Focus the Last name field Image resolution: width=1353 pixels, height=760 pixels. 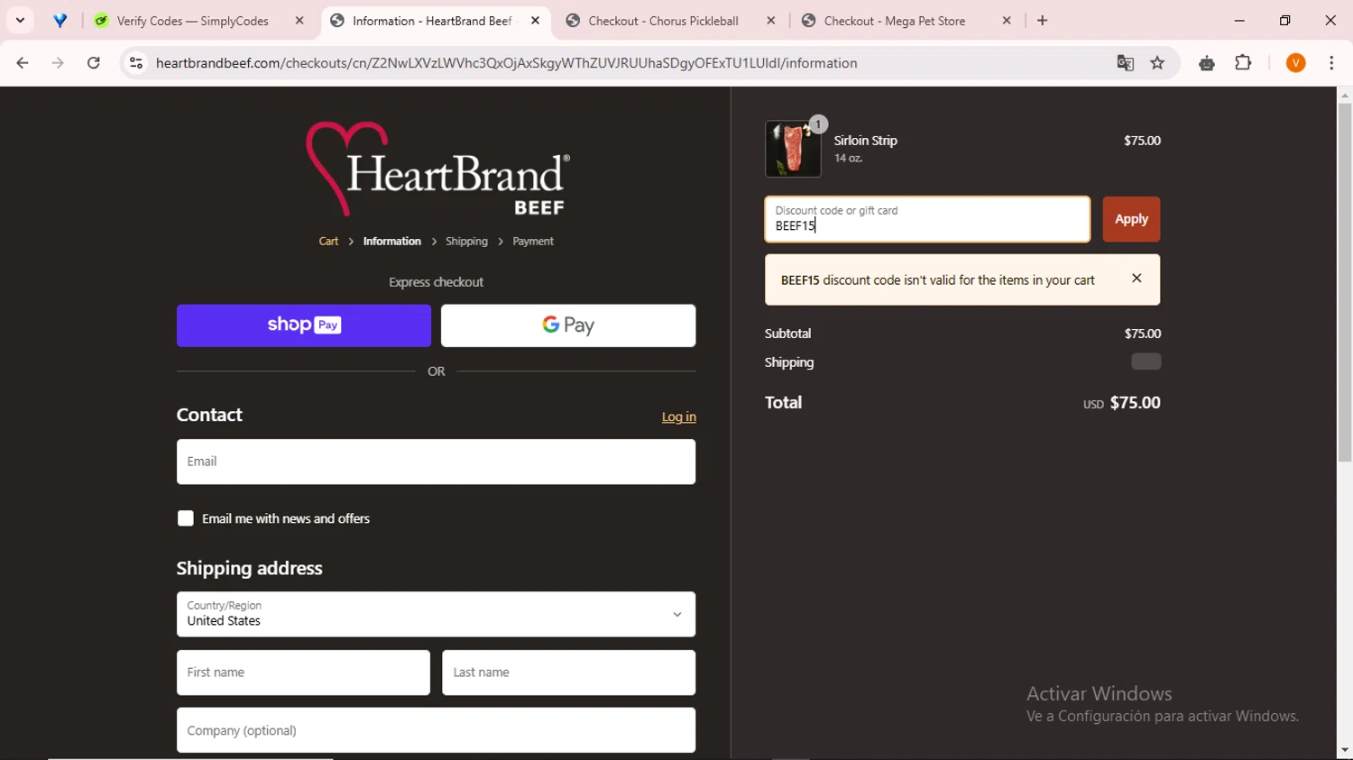[x=568, y=673]
